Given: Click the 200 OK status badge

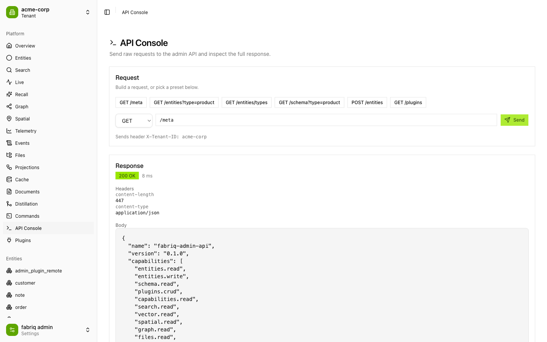Looking at the screenshot, I should (x=127, y=176).
